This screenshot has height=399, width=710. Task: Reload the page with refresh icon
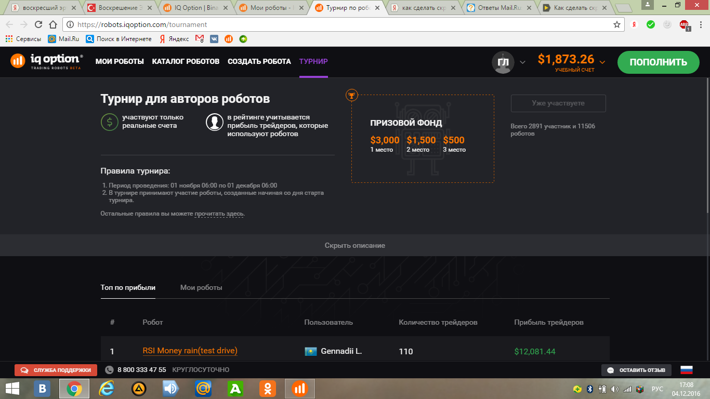tap(38, 24)
